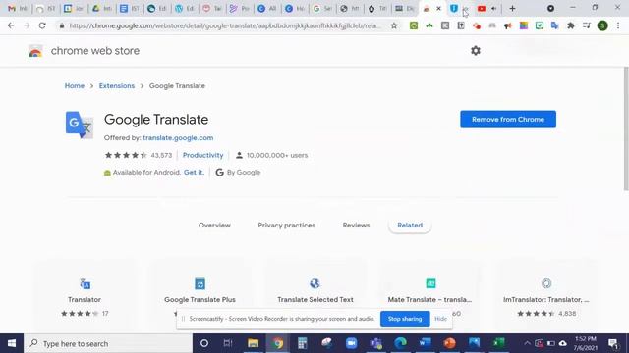Viewport: 629px width, 353px height.
Task: Open the Google Translate Plus extension card
Action: (x=200, y=297)
